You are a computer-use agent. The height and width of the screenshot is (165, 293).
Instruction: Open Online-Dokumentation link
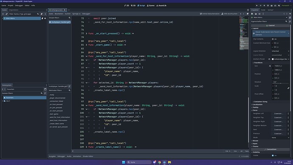[210, 14]
